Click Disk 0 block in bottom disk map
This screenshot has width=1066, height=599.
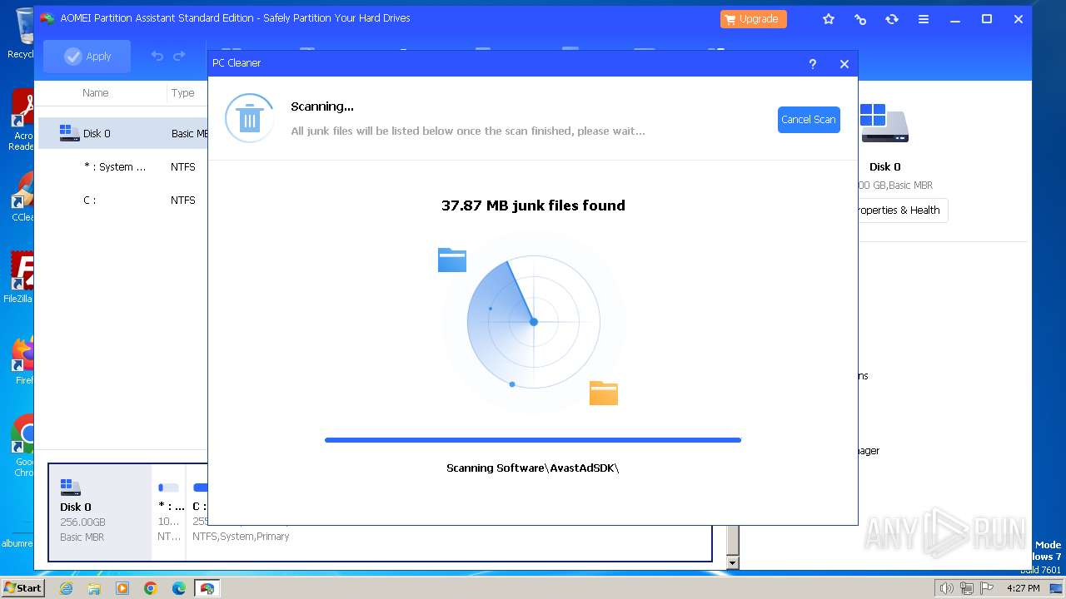click(101, 512)
